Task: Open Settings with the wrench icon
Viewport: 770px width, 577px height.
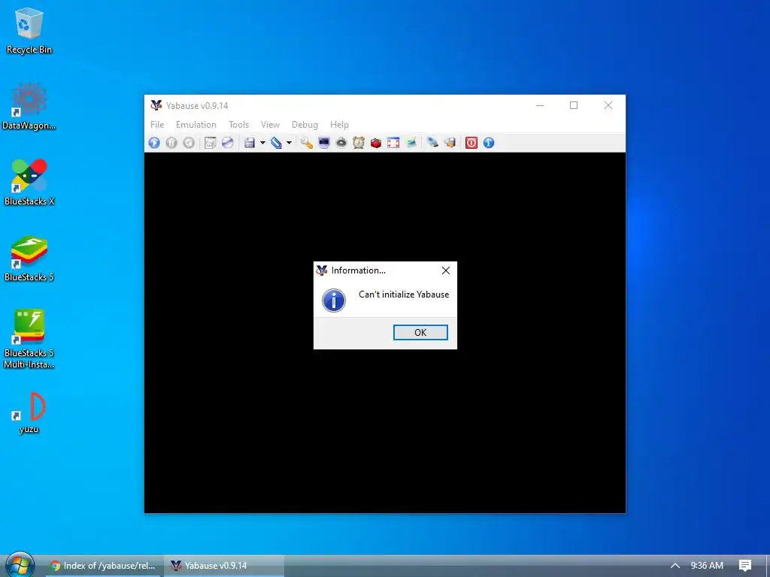Action: coord(307,143)
